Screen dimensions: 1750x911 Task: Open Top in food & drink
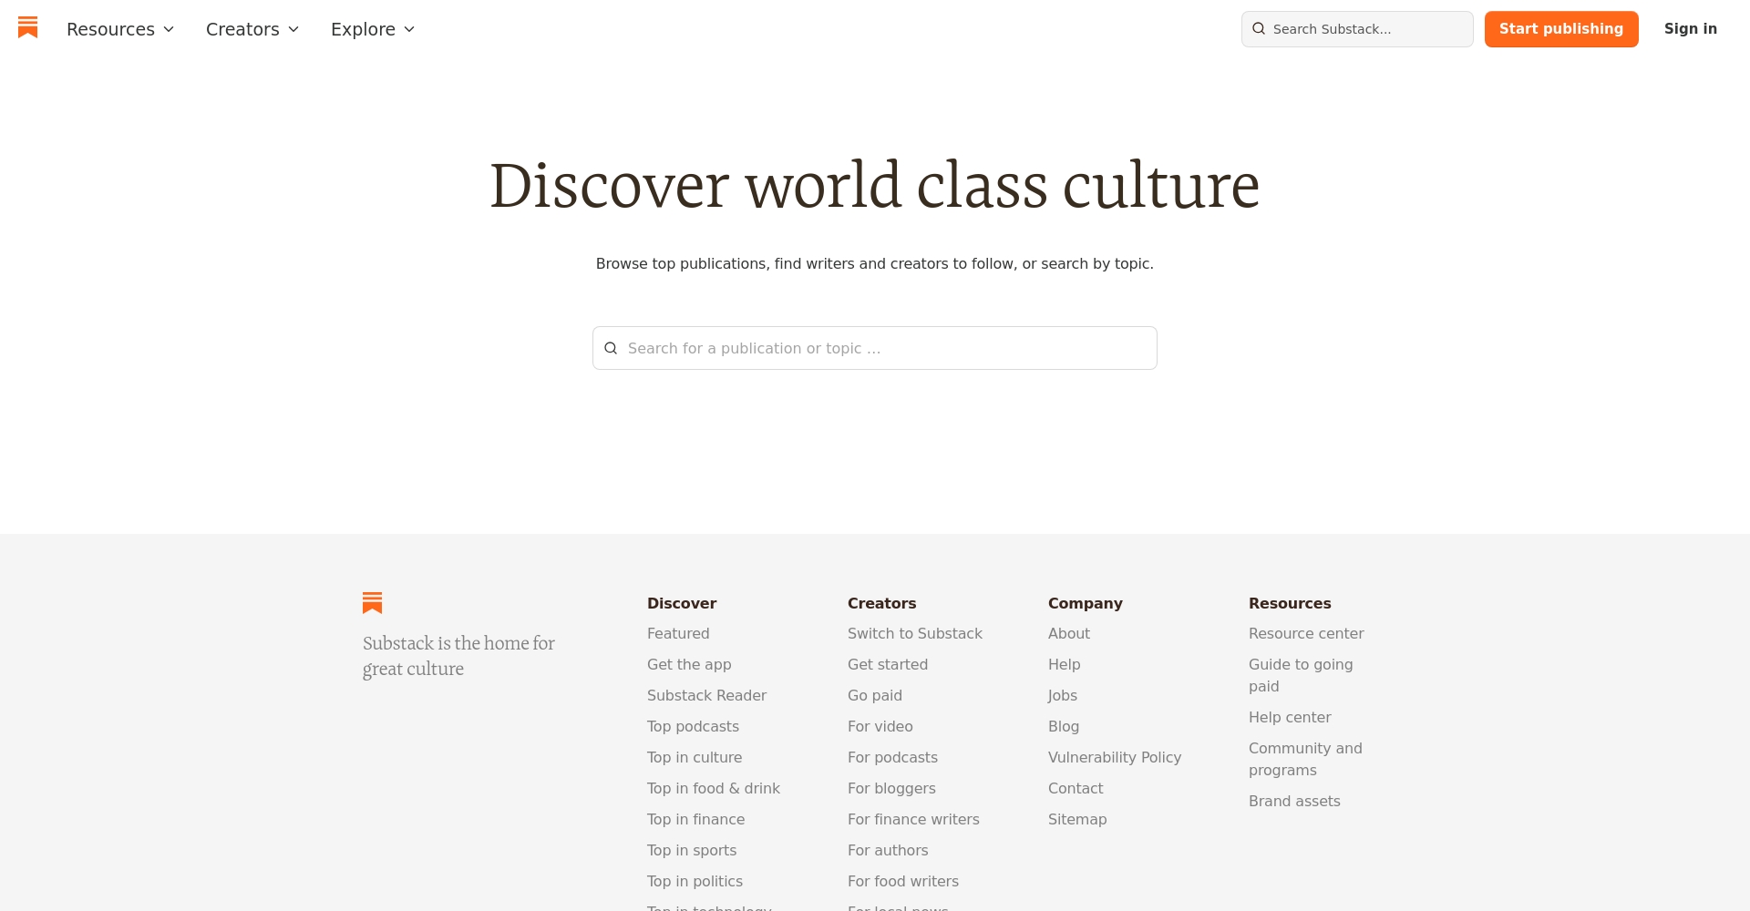[x=713, y=788]
